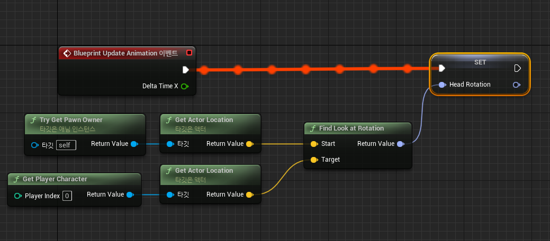The width and height of the screenshot is (550, 241).
Task: Click lower Get Actor Location's yellow Return Value pin
Action: click(249, 195)
